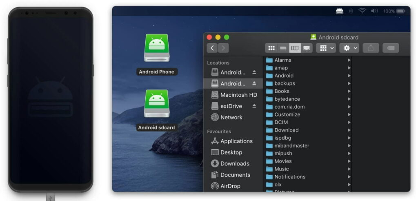Expand the Download folder arrow

349,130
